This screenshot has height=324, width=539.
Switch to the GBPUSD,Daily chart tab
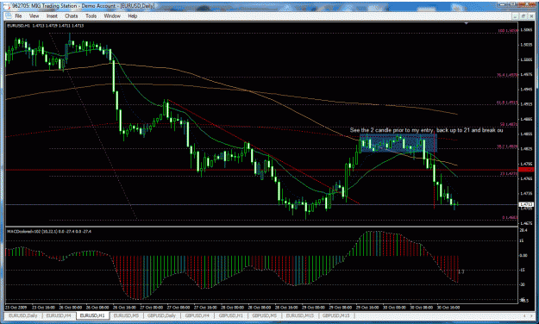(x=161, y=315)
